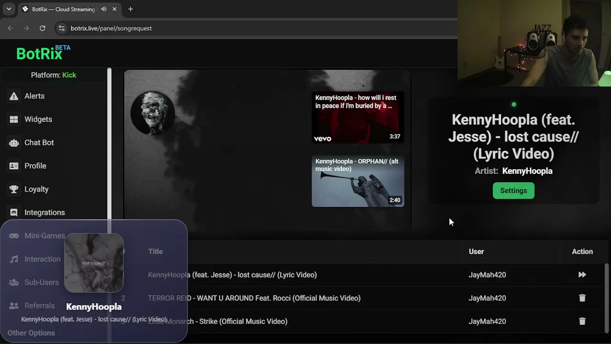Click the Widgets grid icon
Viewport: 611px width, 344px height.
coord(14,119)
